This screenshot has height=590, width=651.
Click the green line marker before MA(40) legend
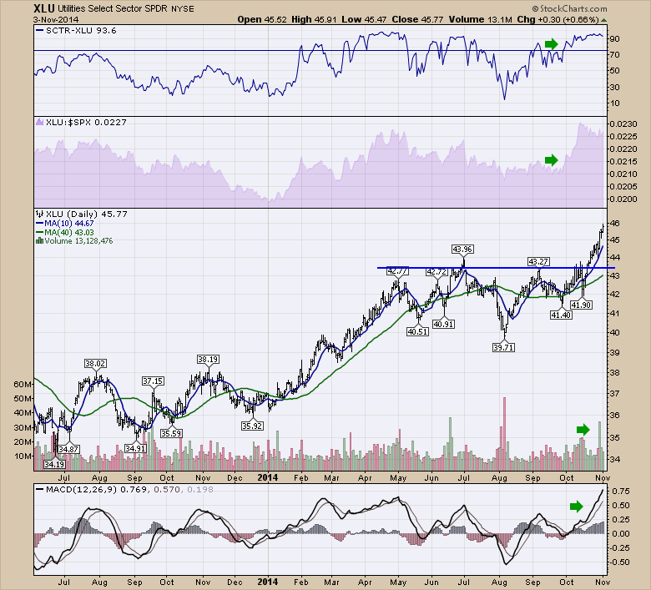tap(40, 233)
